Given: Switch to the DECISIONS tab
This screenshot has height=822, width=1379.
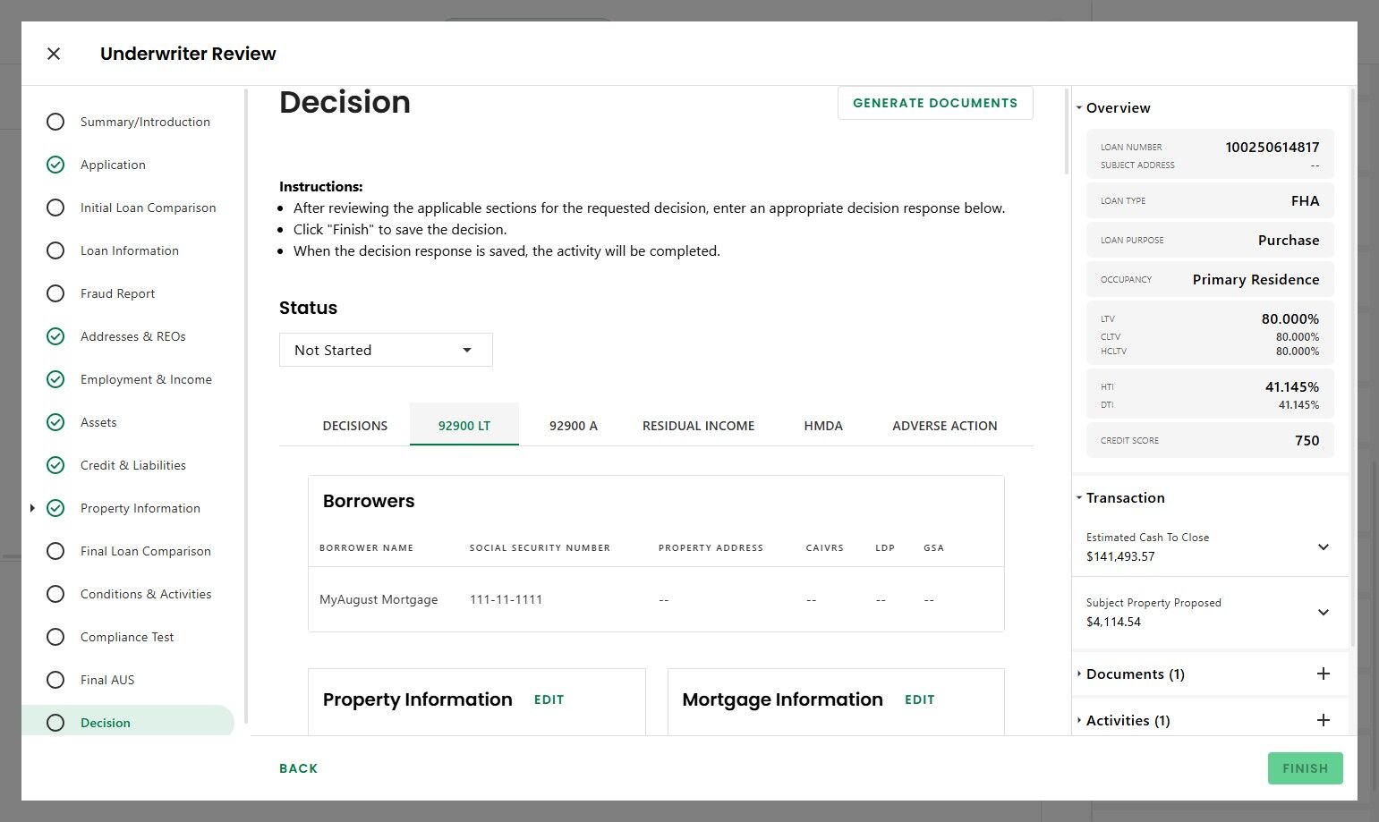Looking at the screenshot, I should coord(355,426).
